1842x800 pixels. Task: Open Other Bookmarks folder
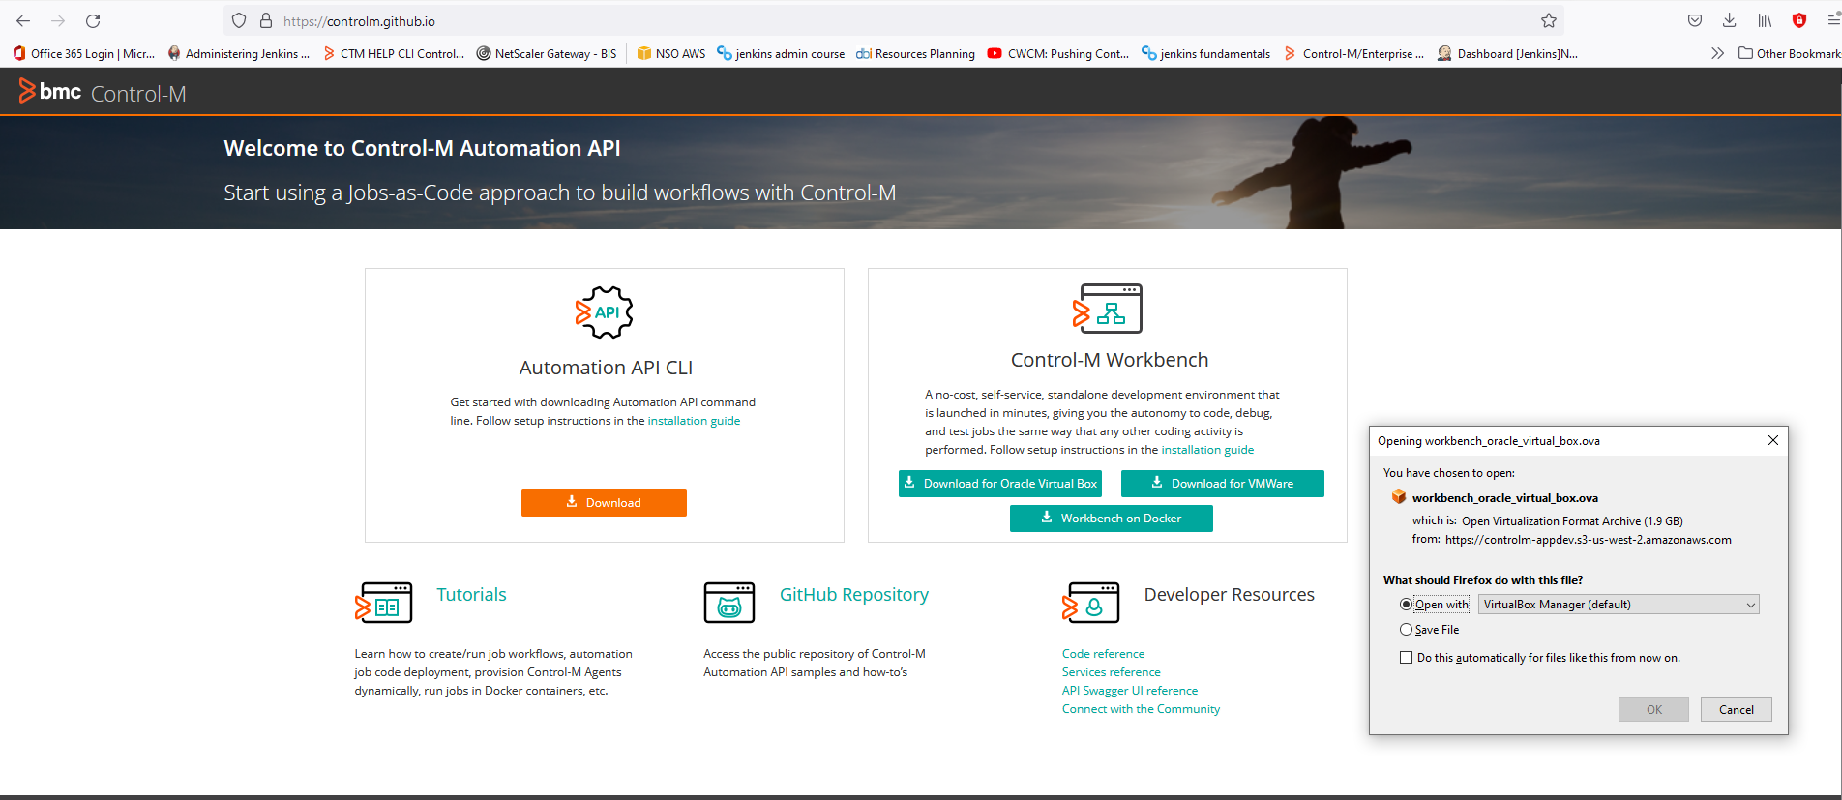1790,53
